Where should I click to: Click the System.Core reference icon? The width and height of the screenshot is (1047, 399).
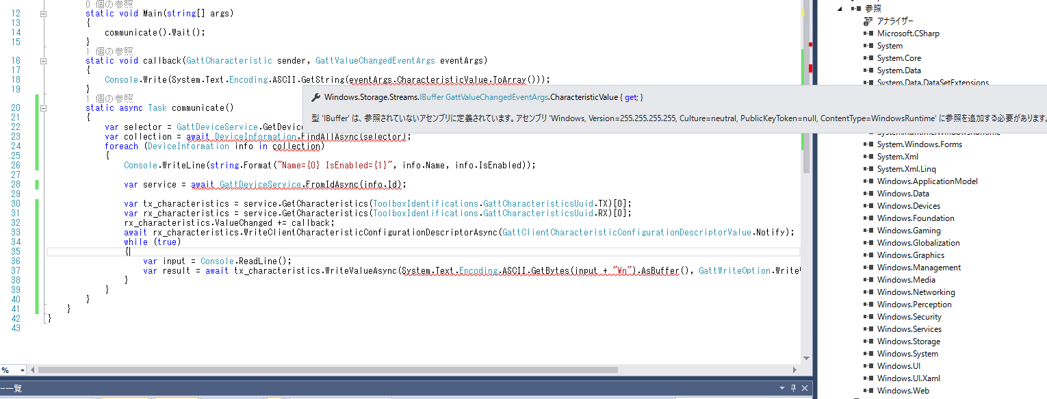tap(869, 58)
